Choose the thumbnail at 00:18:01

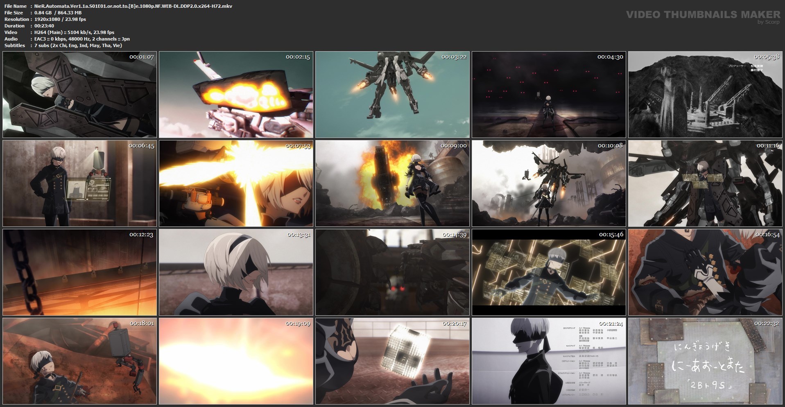pos(80,361)
